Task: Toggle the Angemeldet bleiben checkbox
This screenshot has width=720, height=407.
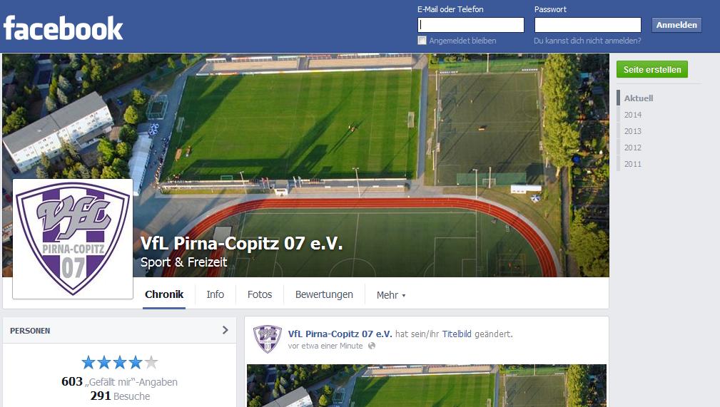Action: coord(422,41)
